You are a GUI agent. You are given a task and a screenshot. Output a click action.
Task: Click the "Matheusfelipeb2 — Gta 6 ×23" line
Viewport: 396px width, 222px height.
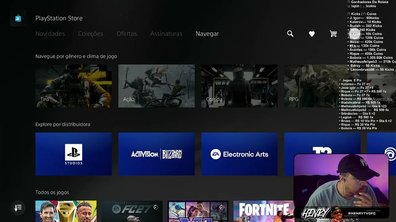(363, 106)
